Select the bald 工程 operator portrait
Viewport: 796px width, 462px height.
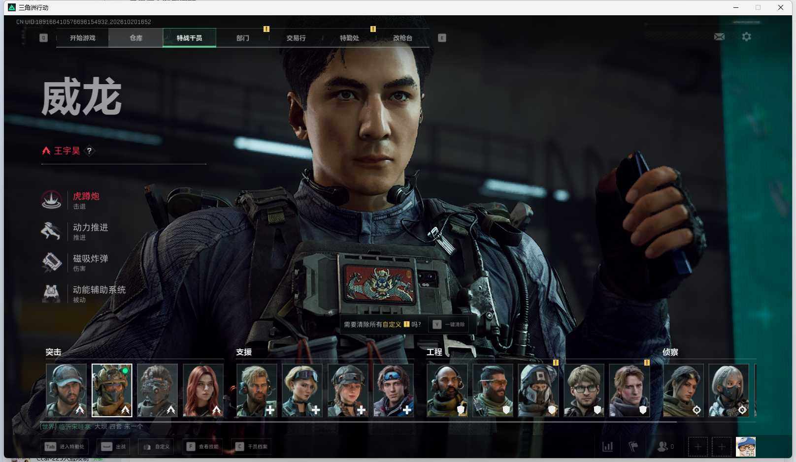point(447,390)
